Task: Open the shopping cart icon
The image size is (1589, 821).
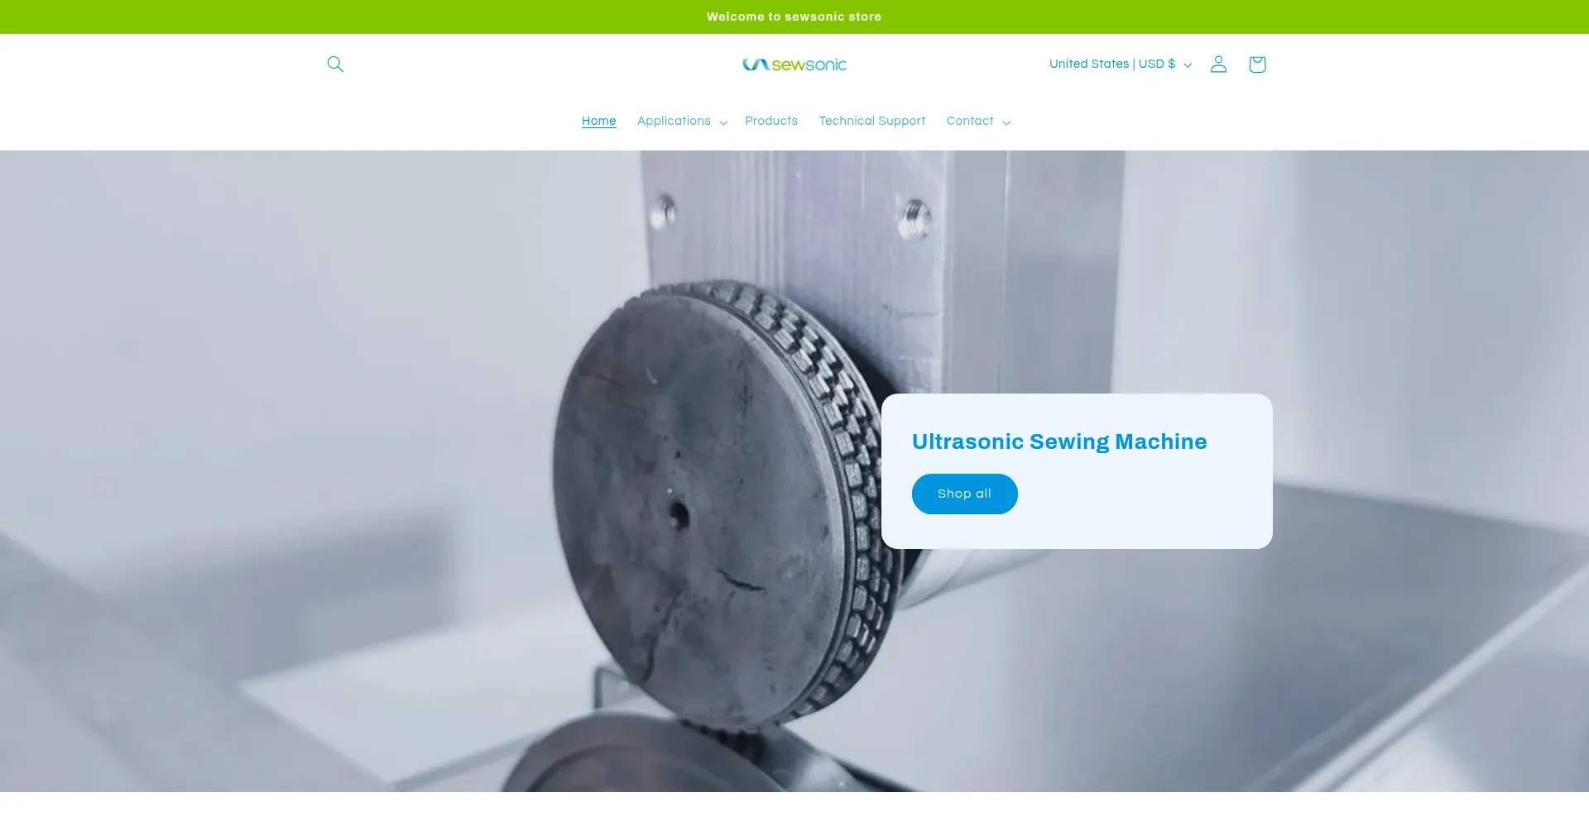Action: [x=1257, y=64]
